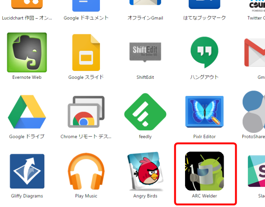Open the Evernote Web app icon
The width and height of the screenshot is (265, 207).
27,52
